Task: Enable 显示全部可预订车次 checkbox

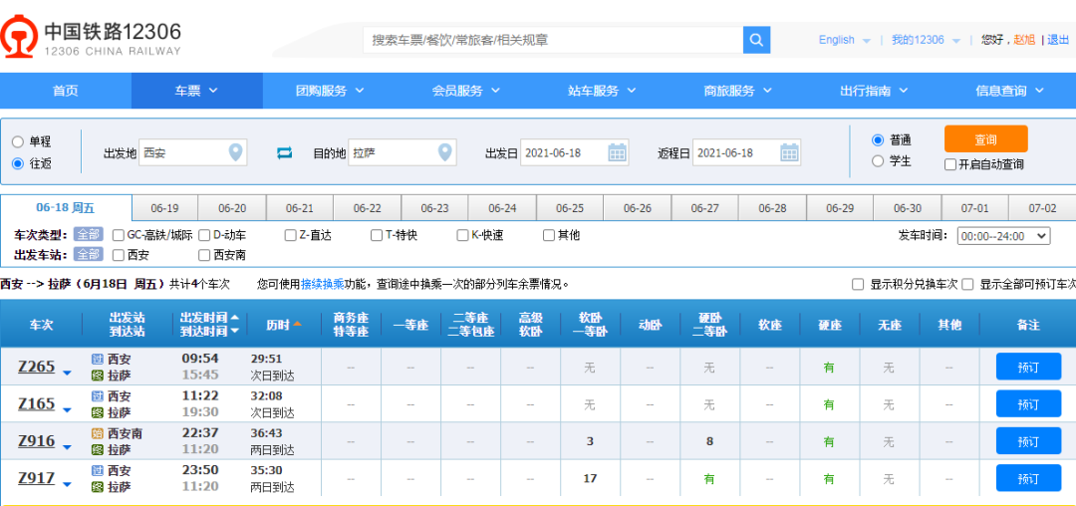Action: (967, 284)
